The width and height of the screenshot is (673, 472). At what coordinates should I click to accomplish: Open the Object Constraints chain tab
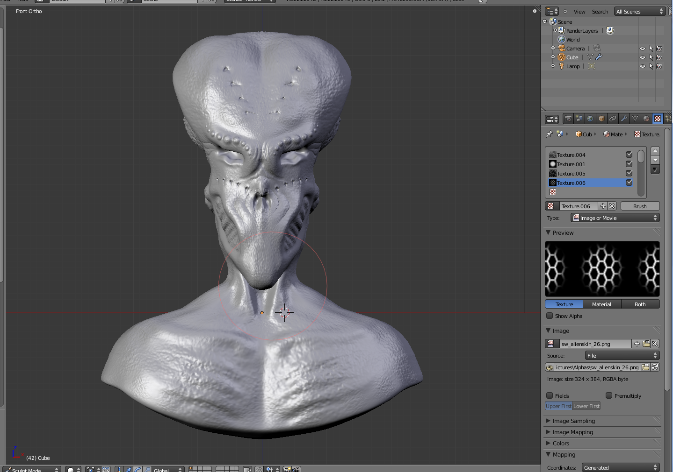tap(613, 119)
